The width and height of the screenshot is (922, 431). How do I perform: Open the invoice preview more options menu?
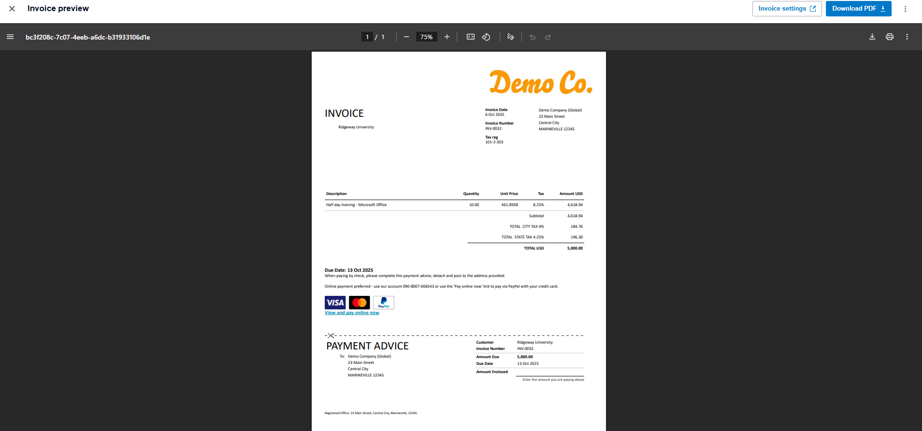905,9
